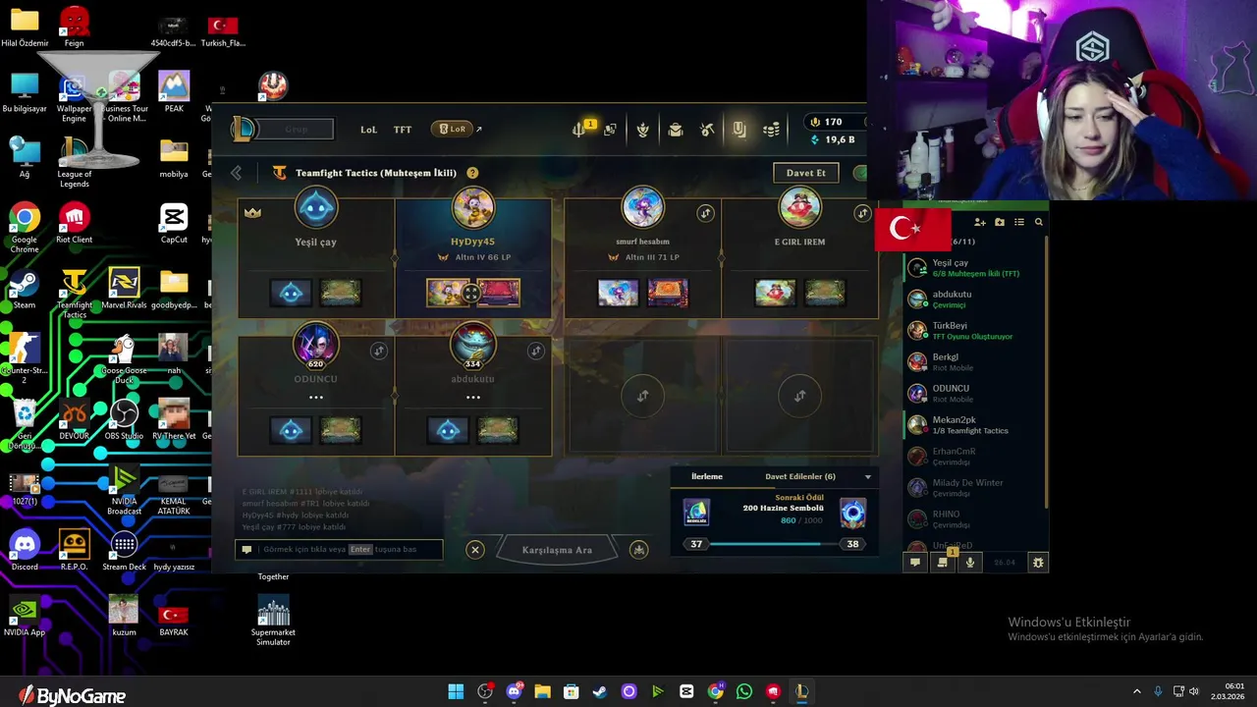
Task: Open chat bubble icon in social footer
Action: tap(915, 563)
